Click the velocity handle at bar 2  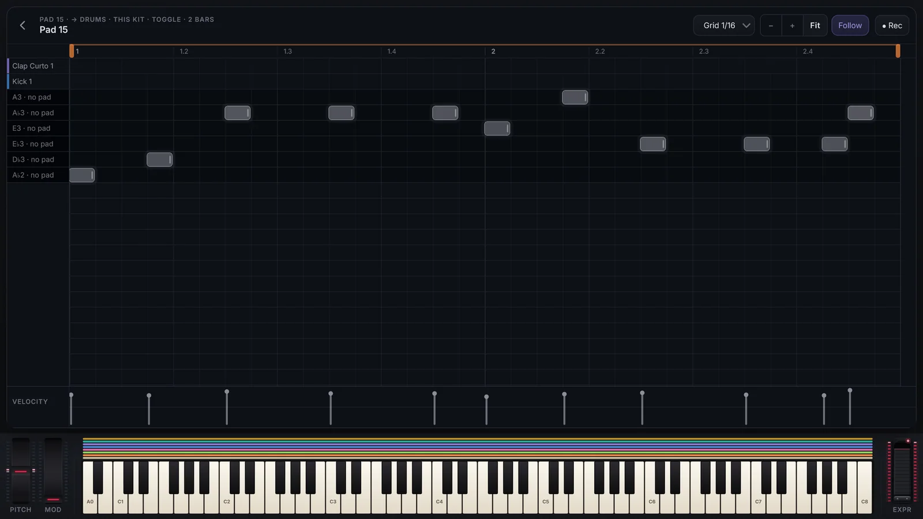click(486, 397)
